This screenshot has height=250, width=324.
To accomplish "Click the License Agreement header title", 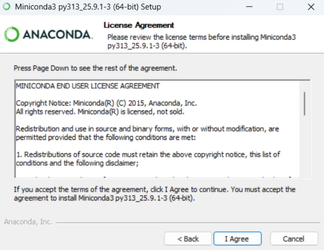I will tap(139, 25).
